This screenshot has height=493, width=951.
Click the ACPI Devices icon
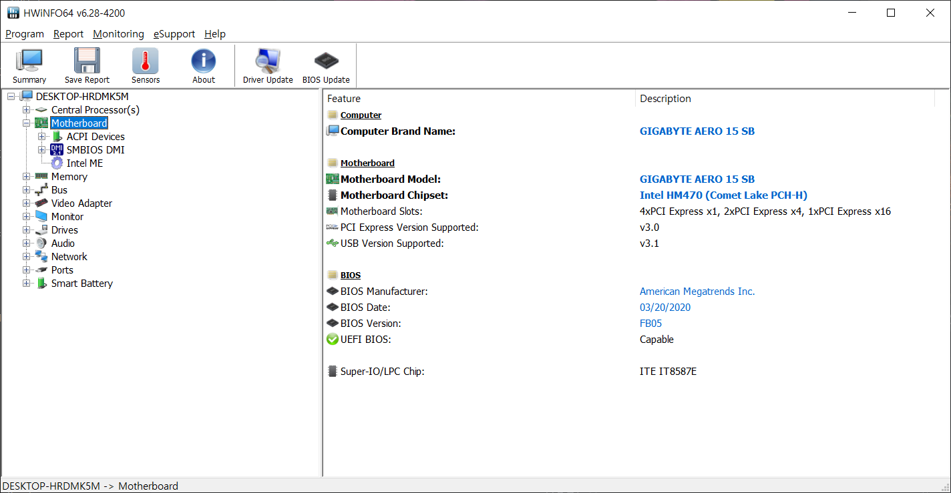(x=57, y=137)
